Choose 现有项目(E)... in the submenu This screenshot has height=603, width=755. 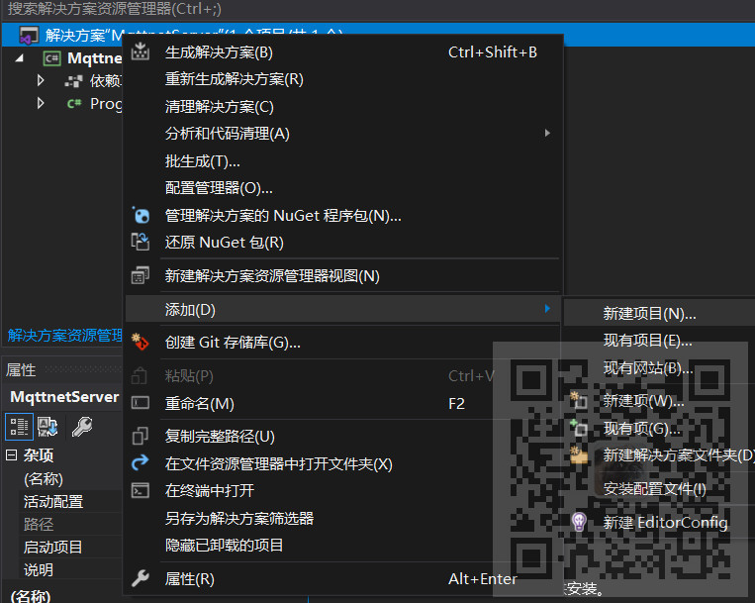(659, 341)
